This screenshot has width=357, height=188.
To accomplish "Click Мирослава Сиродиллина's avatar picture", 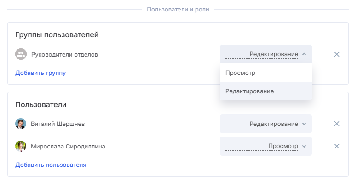I will [x=21, y=146].
